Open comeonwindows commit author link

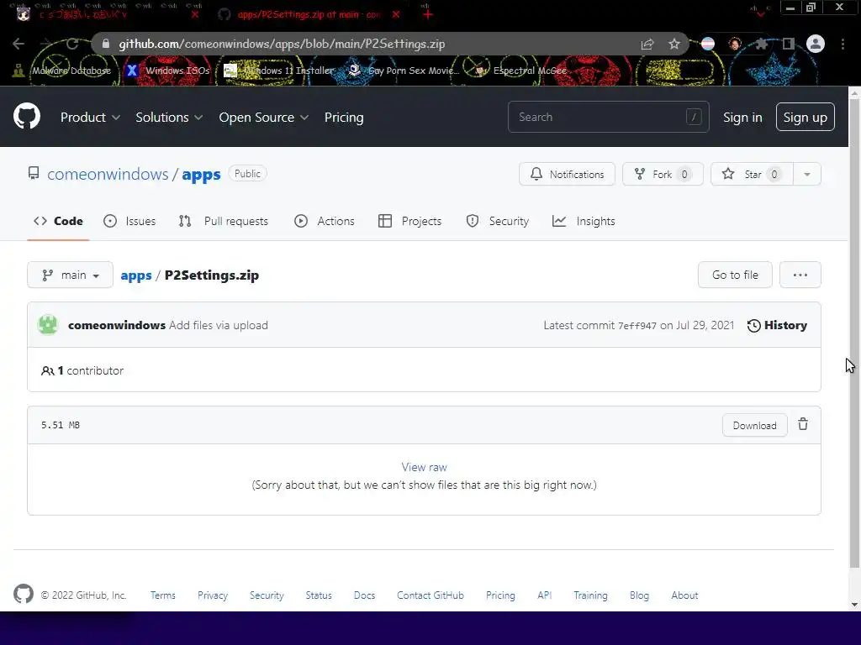117,325
